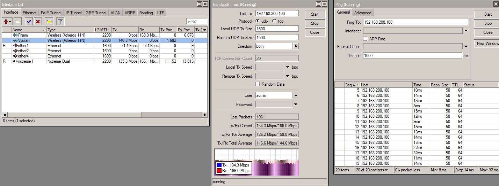This screenshot has width=499, height=186.
Task: Select the General tab in Ping window
Action: click(343, 12)
